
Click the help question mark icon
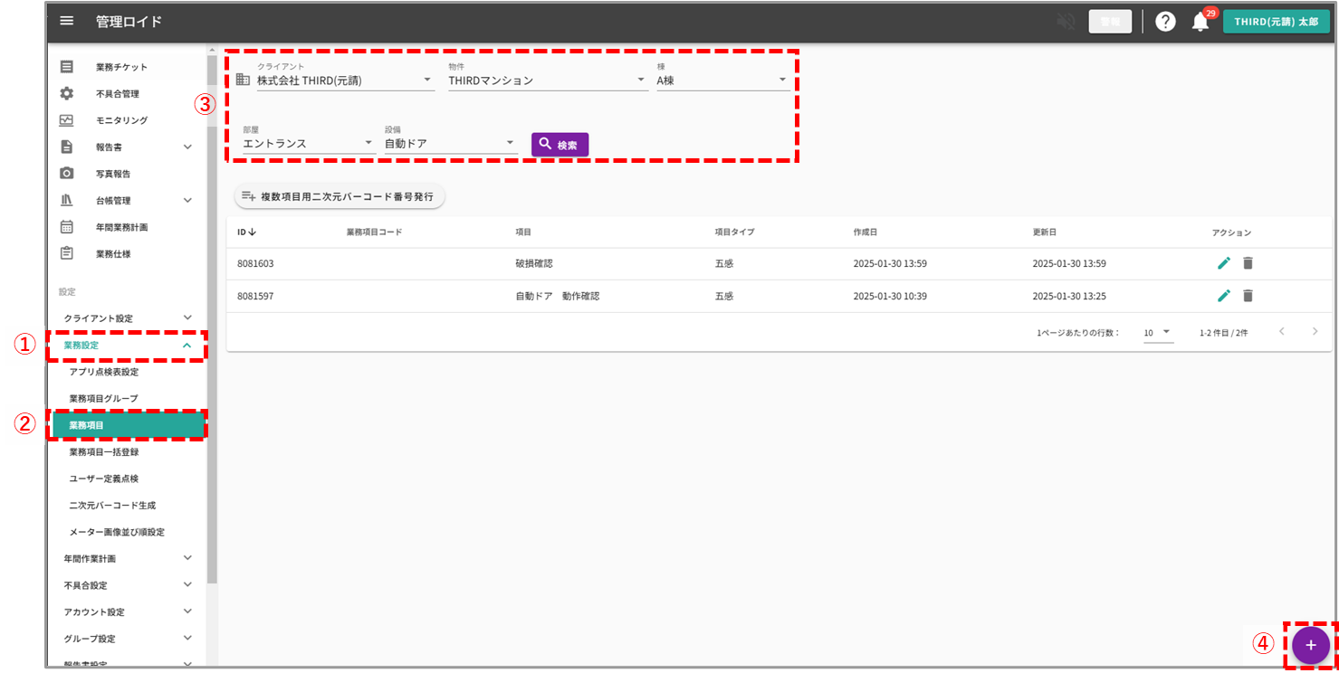1165,22
